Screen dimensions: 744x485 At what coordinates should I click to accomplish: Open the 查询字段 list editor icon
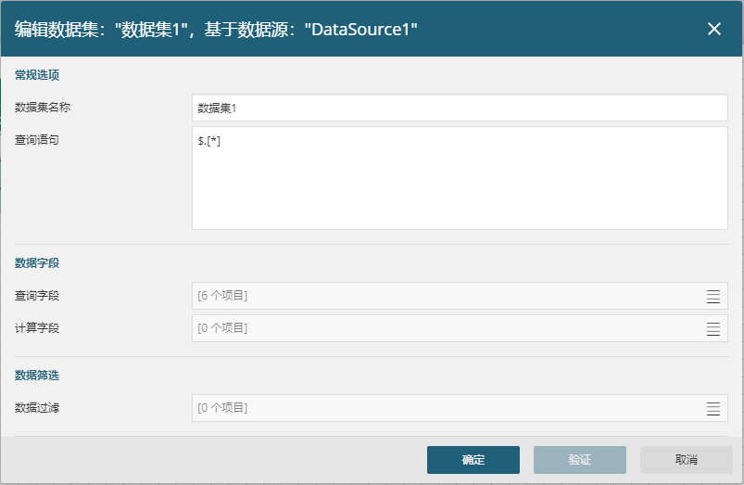[713, 296]
